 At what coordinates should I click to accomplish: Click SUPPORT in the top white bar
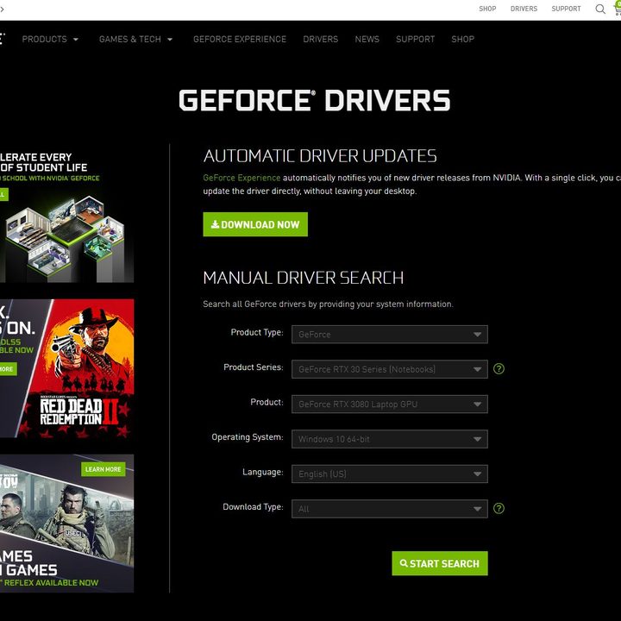[566, 9]
